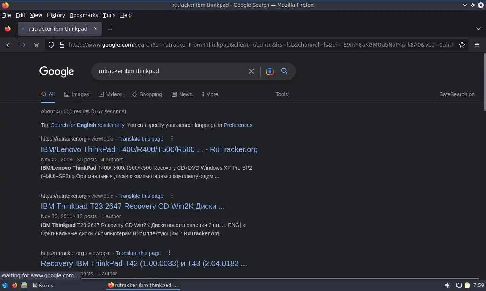This screenshot has height=291, width=486.
Task: Open the clipboard notes tray icon
Action: 467,285
